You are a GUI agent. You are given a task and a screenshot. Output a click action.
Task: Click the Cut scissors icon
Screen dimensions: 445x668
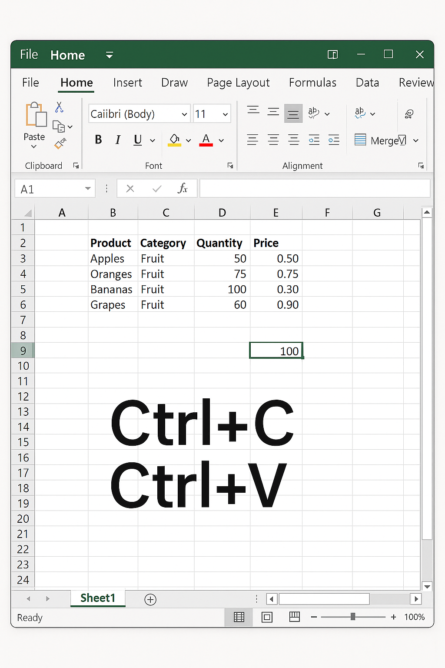59,107
